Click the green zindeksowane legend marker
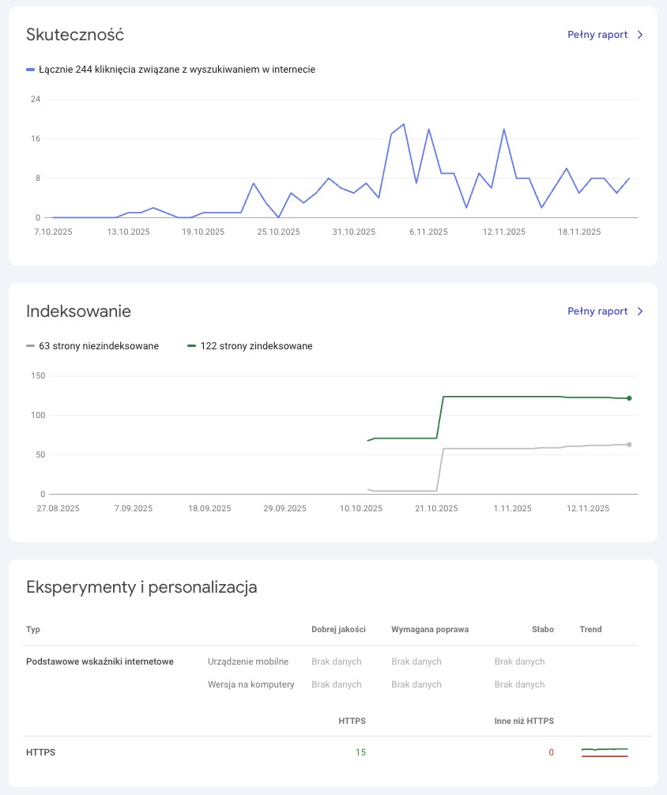This screenshot has width=667, height=795. tap(192, 346)
